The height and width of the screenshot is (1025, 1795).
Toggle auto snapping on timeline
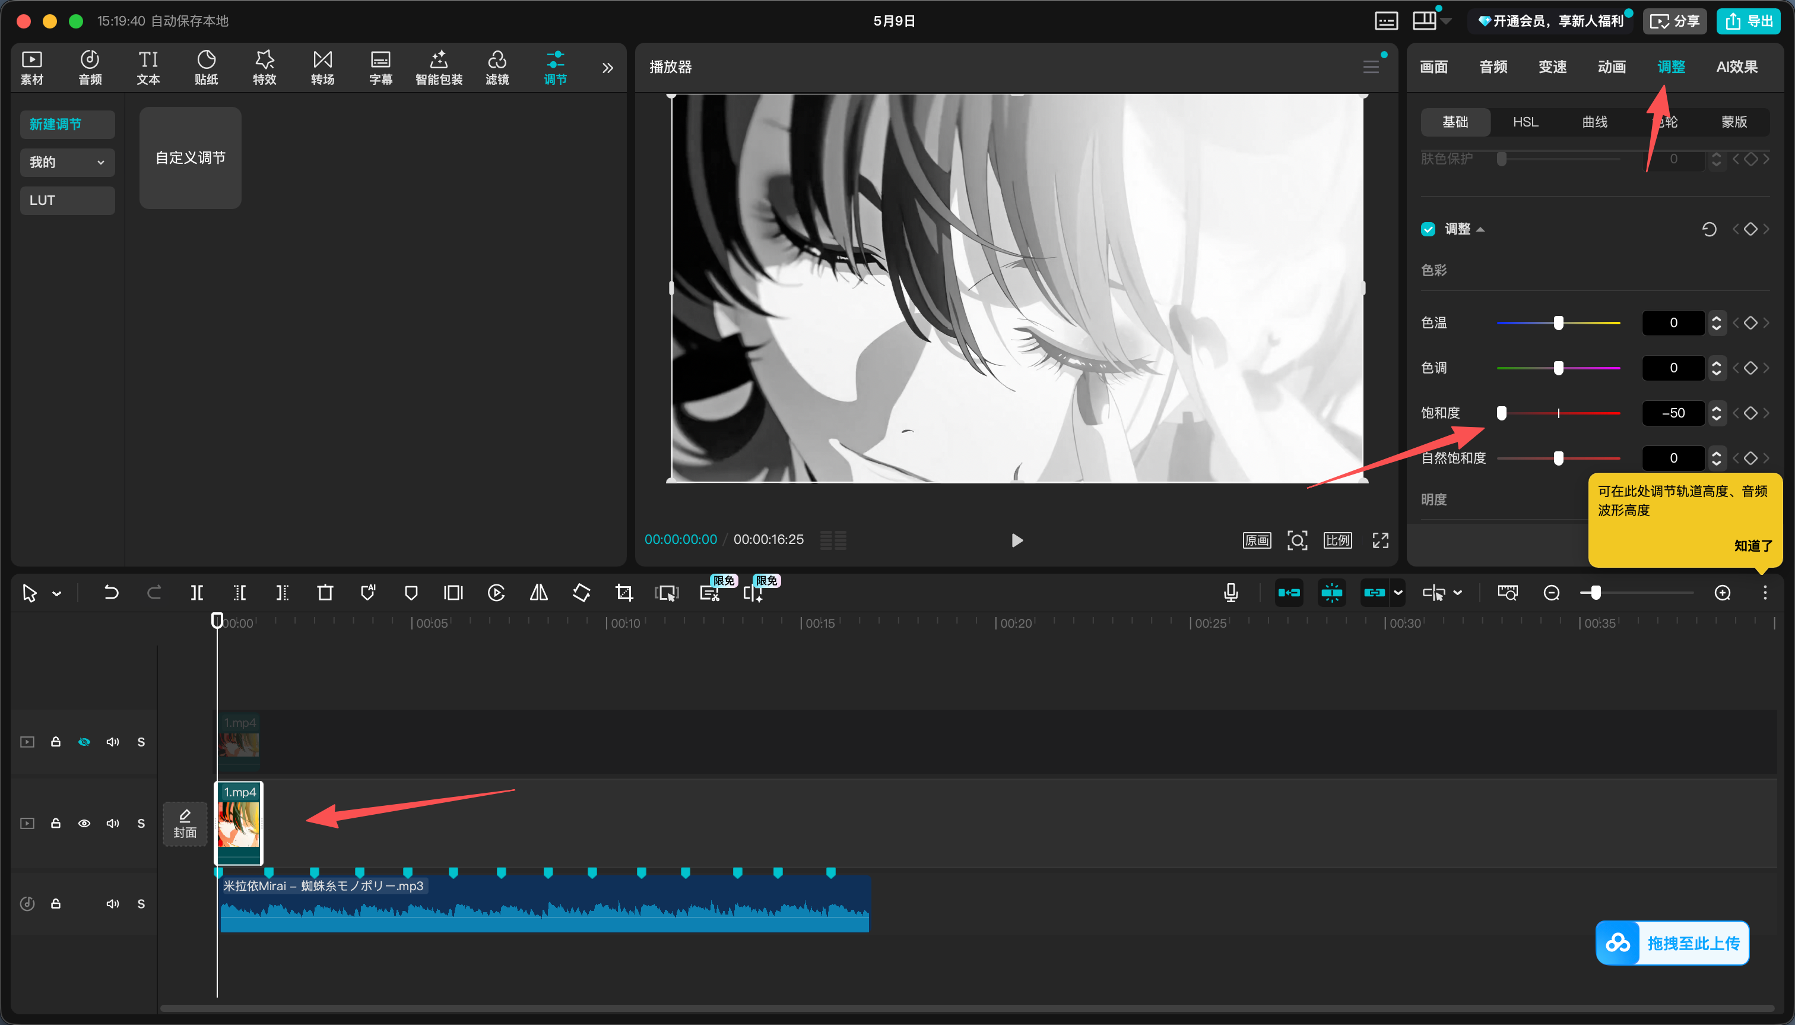click(1332, 593)
